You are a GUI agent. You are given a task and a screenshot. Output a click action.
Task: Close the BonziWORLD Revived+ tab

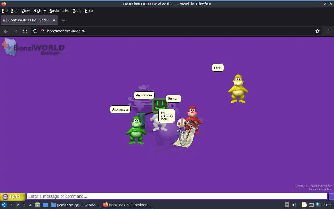[x=54, y=20]
